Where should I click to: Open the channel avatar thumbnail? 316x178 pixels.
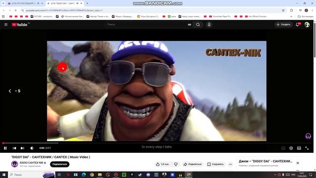[14, 164]
